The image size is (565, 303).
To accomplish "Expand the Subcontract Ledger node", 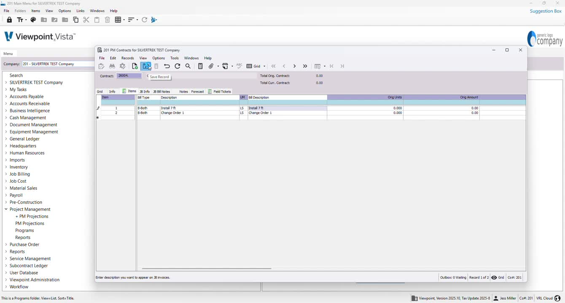I will tap(6, 266).
